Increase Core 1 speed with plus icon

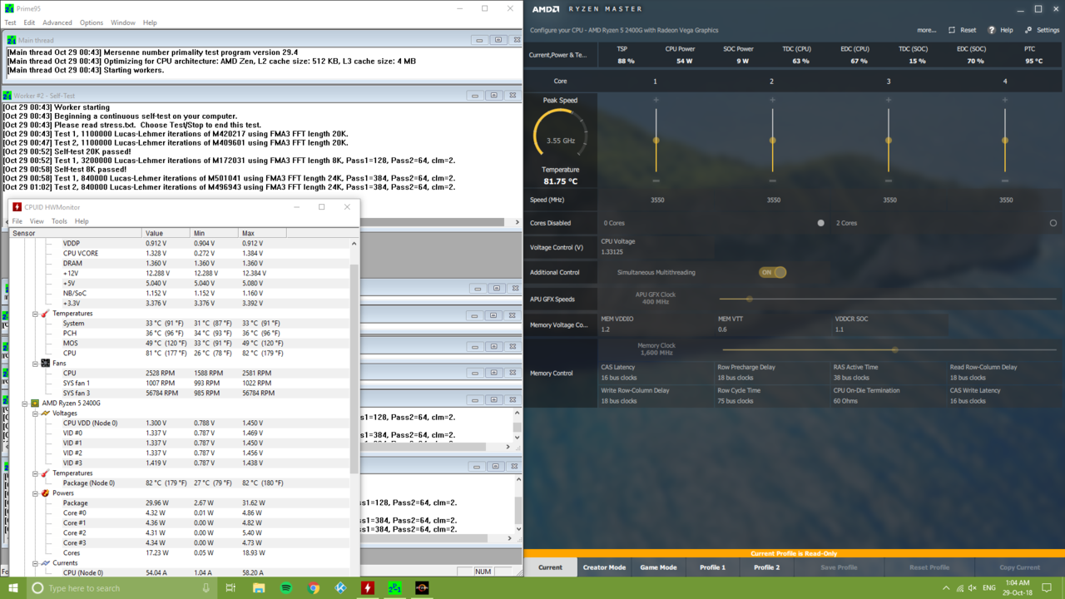coord(656,100)
